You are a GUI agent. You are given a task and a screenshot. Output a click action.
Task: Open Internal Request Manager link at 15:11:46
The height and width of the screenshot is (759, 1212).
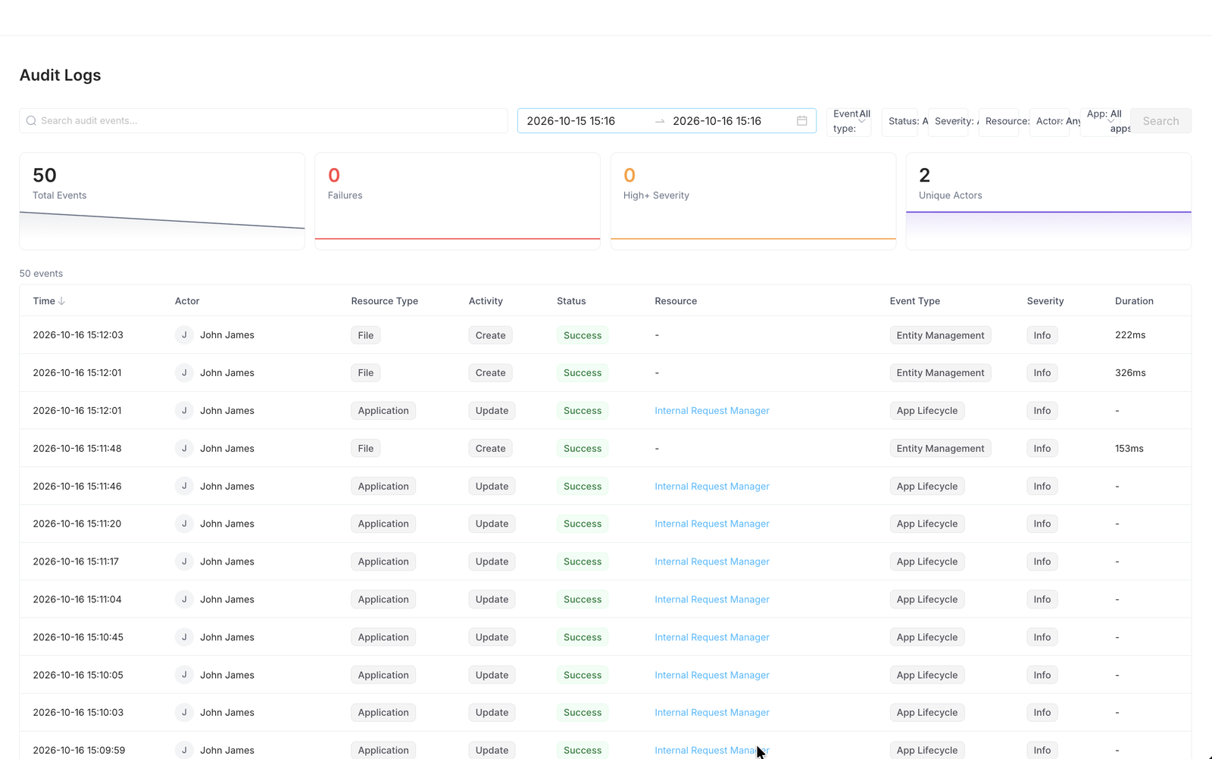click(712, 487)
